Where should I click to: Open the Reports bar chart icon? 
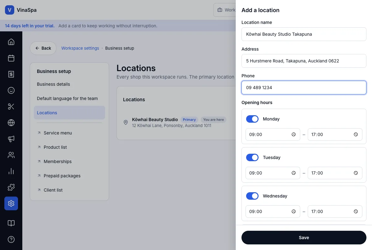[x=11, y=171]
